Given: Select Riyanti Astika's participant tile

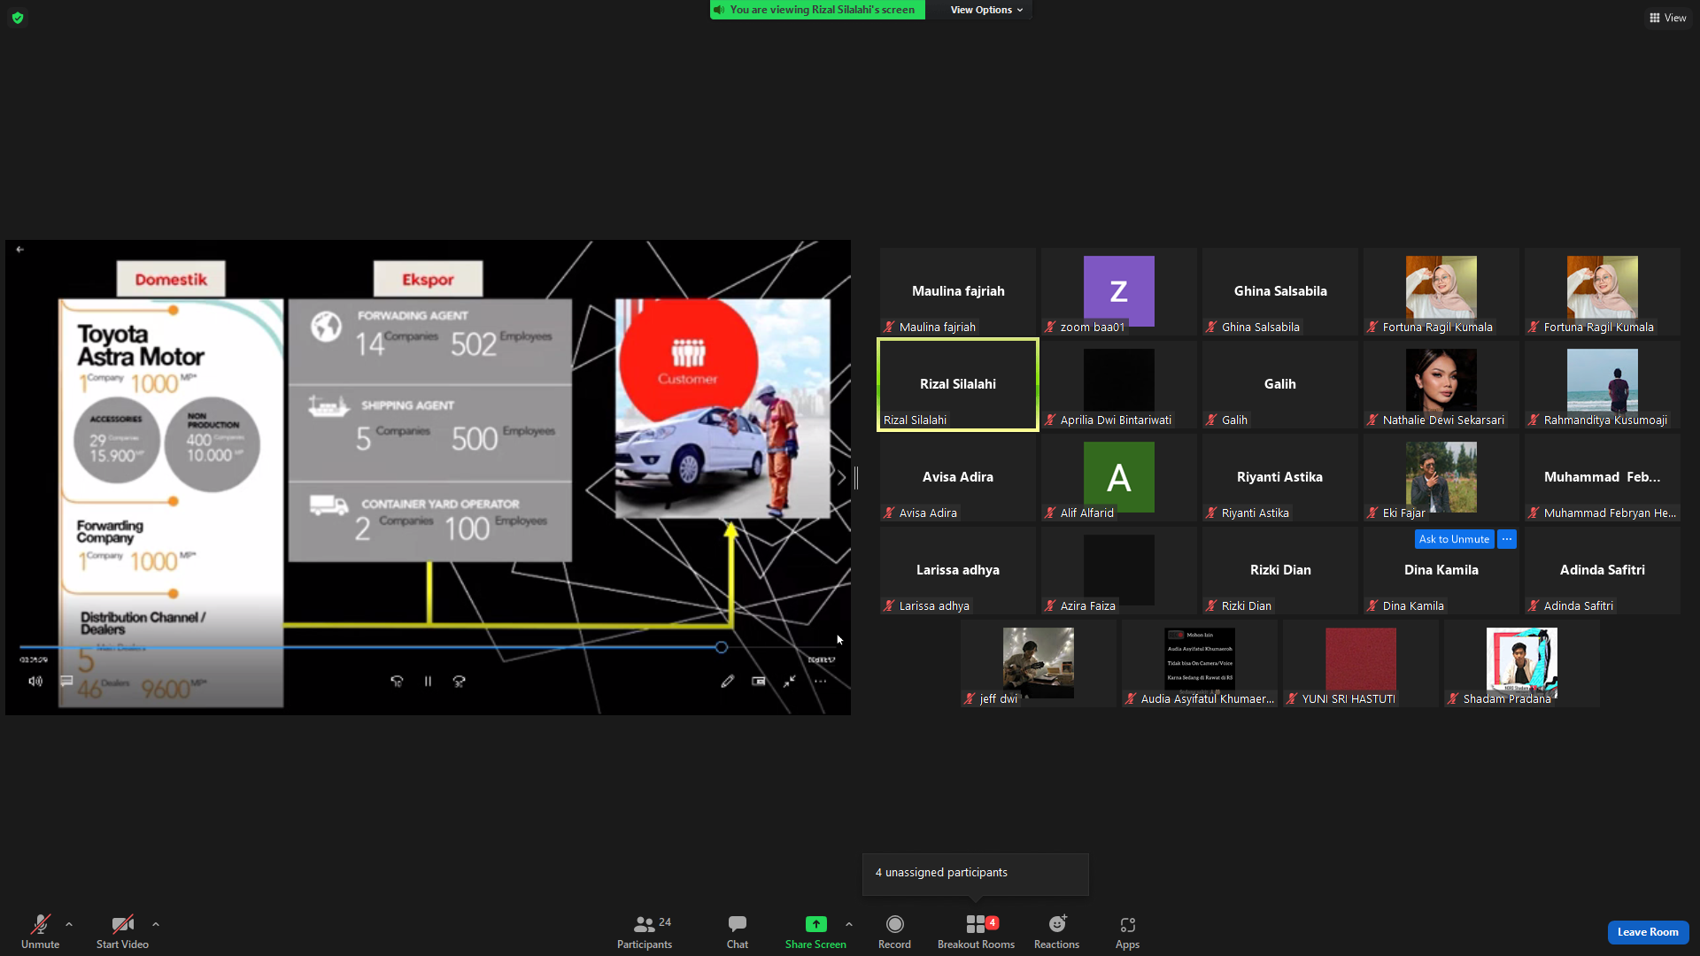Looking at the screenshot, I should coord(1280,478).
